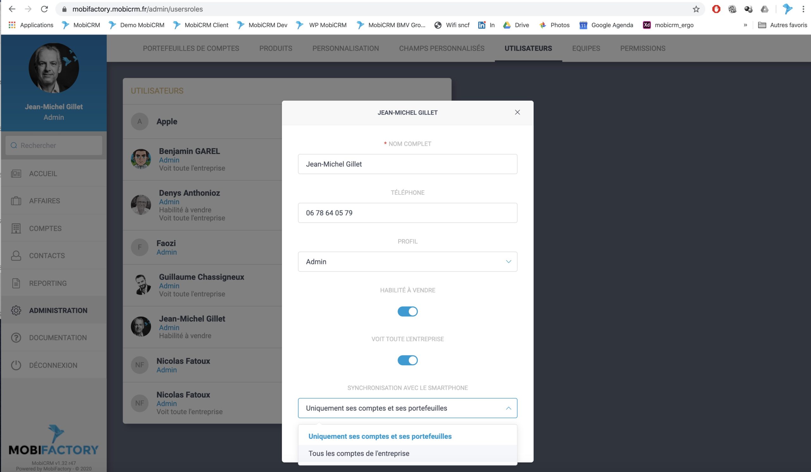811x472 pixels.
Task: Click the Documentation question mark icon
Action: click(x=16, y=337)
